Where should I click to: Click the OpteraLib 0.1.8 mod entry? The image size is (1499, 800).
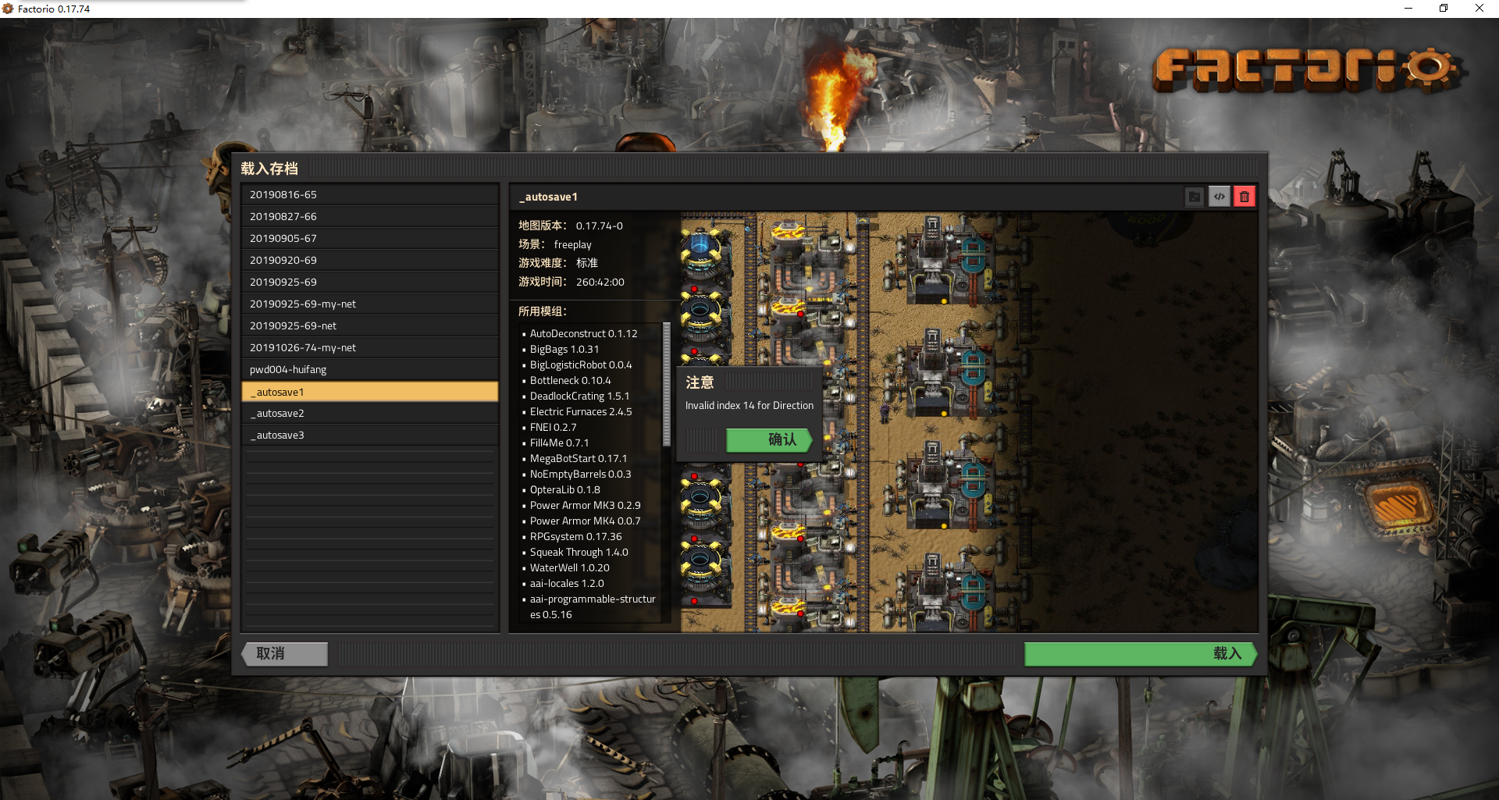565,489
